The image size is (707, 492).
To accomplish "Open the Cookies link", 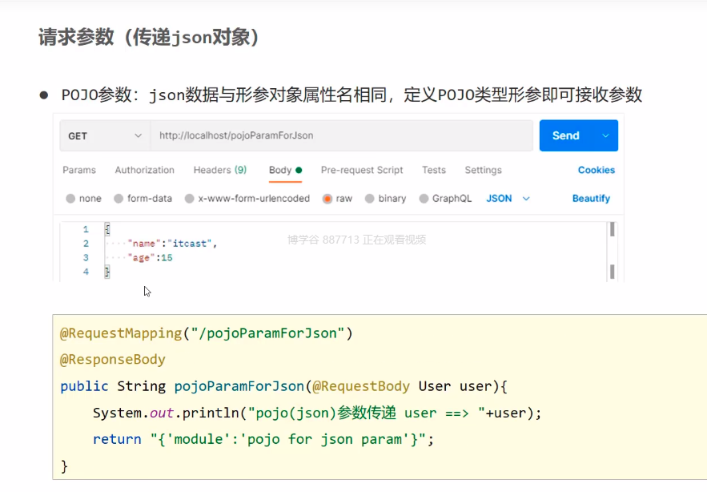I will coord(597,170).
